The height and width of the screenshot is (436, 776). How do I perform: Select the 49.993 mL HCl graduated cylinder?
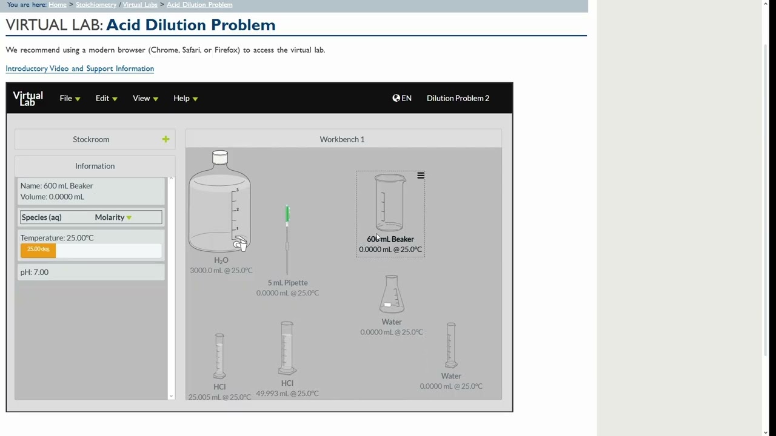pos(287,348)
